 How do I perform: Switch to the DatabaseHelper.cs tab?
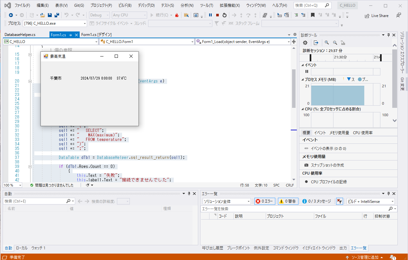[20, 35]
